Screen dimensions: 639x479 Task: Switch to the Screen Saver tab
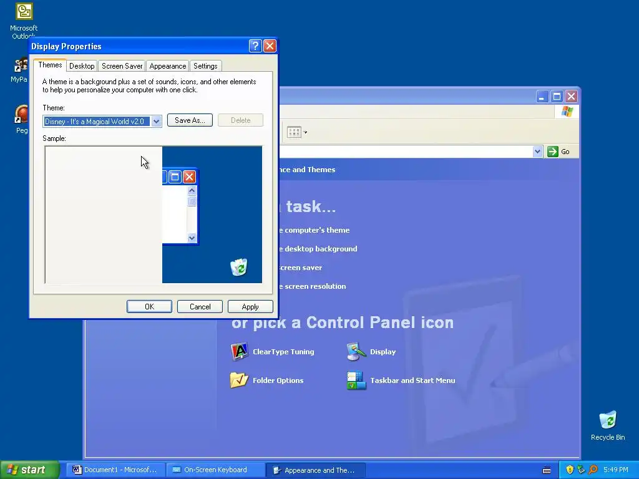(x=122, y=66)
